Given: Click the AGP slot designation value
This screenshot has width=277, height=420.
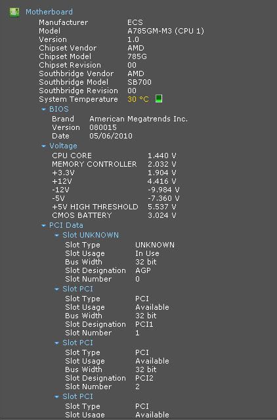Looking at the screenshot, I should [143, 270].
